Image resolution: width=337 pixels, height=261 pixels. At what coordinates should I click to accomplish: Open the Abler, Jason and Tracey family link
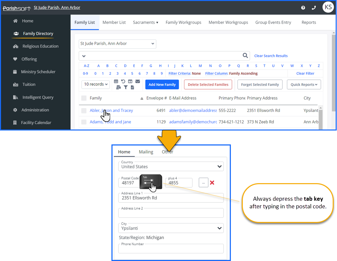pos(111,111)
